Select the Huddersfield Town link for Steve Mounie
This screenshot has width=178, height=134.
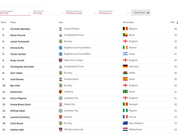pyautogui.click(x=74, y=35)
